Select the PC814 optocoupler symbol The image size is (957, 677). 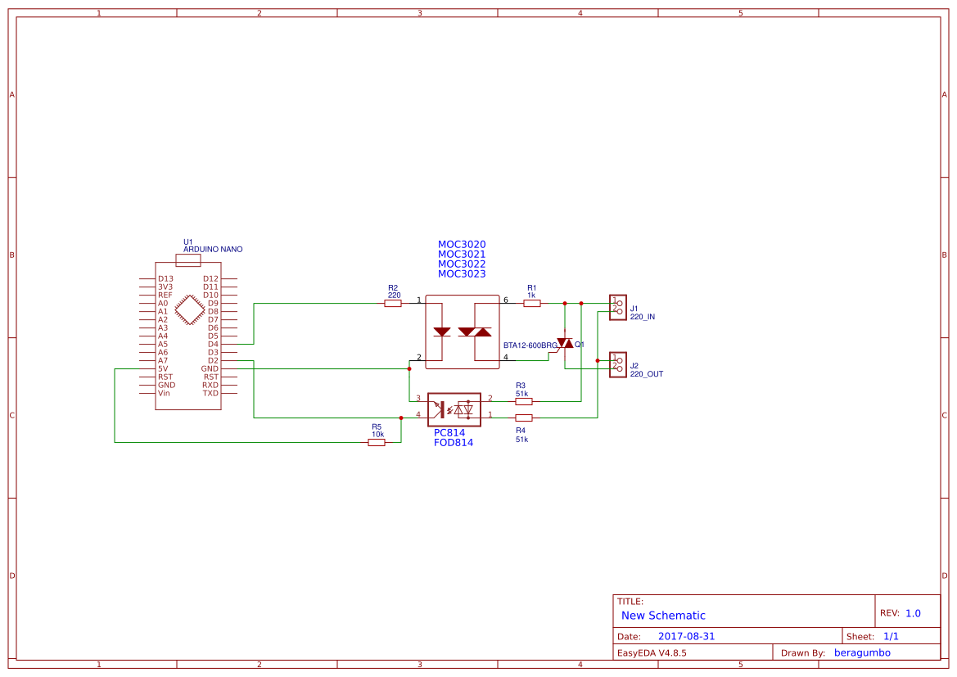pyautogui.click(x=454, y=409)
